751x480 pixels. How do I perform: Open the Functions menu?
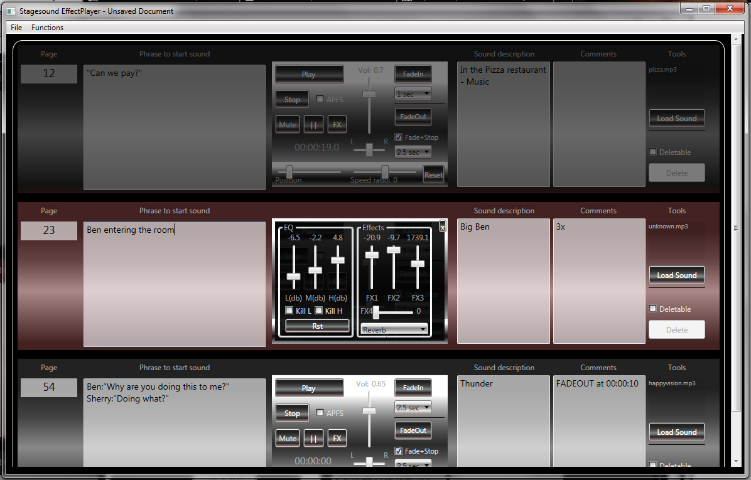(48, 27)
